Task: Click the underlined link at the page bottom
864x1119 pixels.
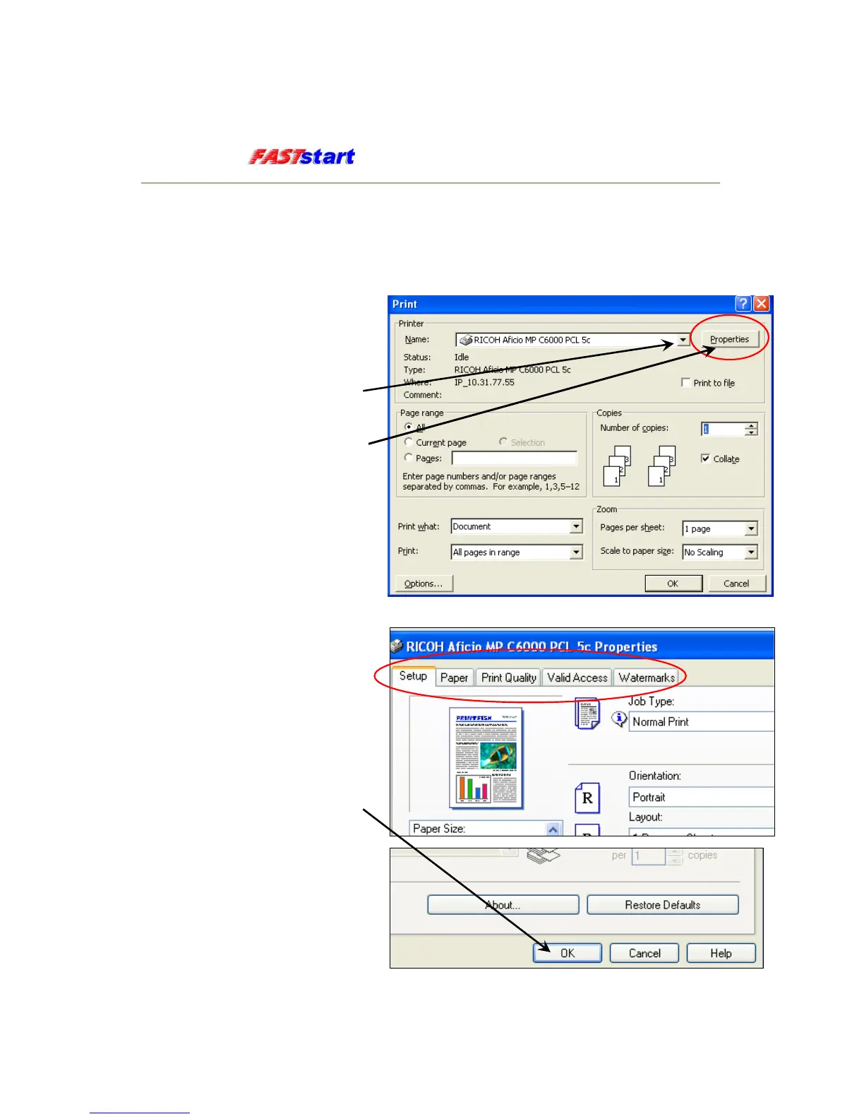Action: pos(140,1111)
